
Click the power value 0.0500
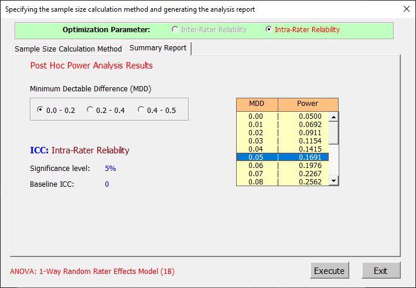[x=310, y=116]
